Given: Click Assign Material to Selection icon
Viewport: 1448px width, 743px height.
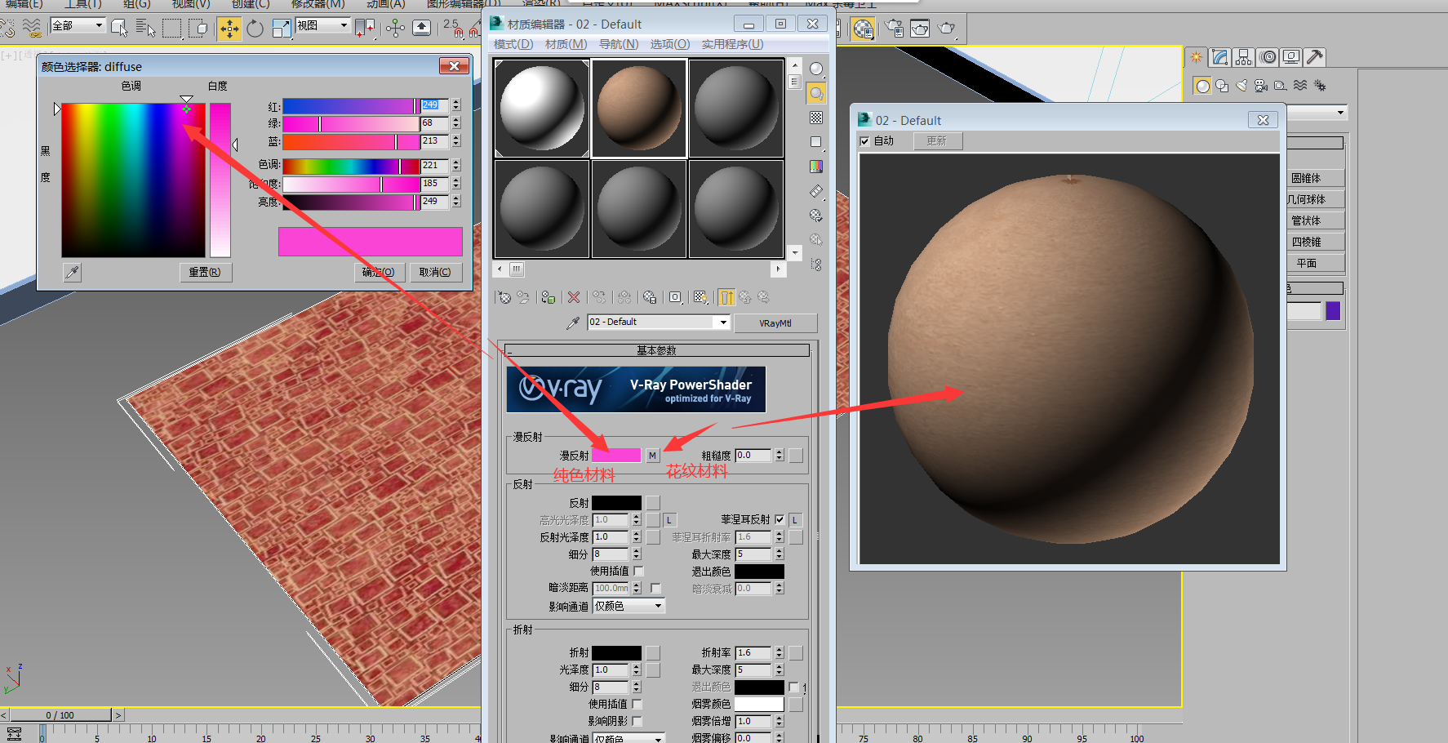Looking at the screenshot, I should click(x=549, y=297).
